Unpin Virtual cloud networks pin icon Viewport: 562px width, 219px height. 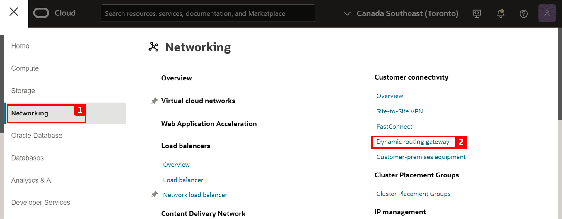coord(154,101)
